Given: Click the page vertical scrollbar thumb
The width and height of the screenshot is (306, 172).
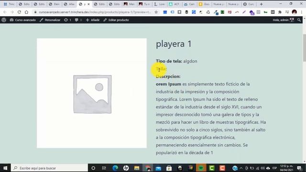Looking at the screenshot, I should click(304, 48).
